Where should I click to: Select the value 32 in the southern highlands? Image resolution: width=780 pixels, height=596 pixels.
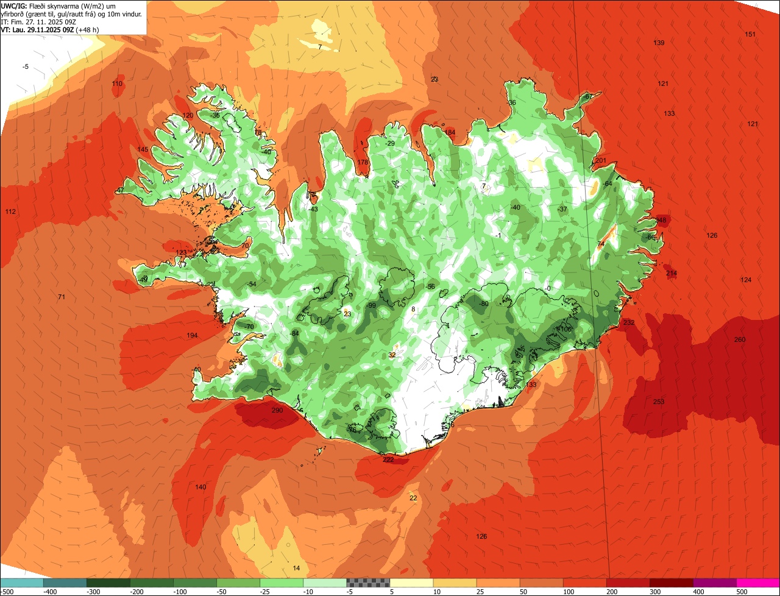392,355
